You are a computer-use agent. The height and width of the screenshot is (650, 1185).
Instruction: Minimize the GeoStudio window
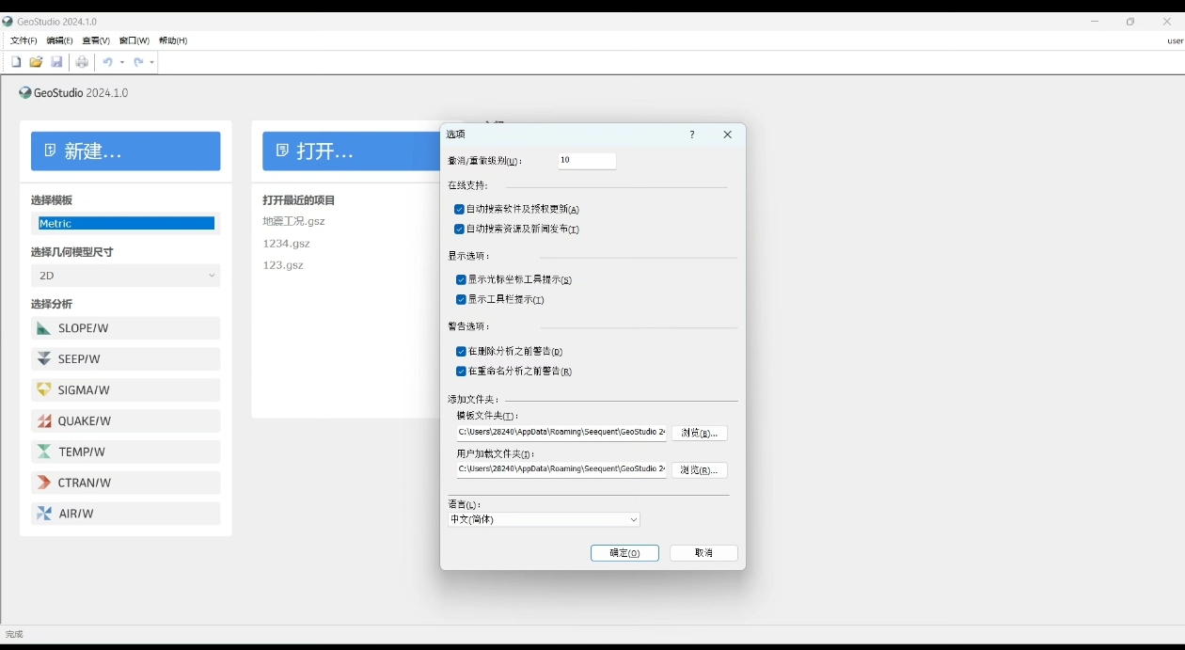(1095, 22)
